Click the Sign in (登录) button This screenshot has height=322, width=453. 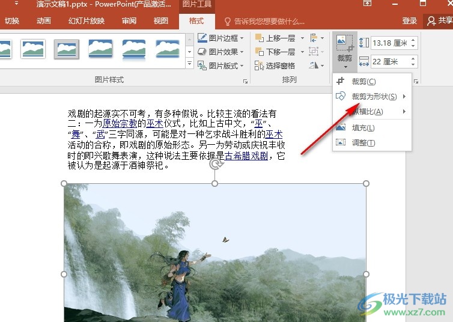pos(409,21)
